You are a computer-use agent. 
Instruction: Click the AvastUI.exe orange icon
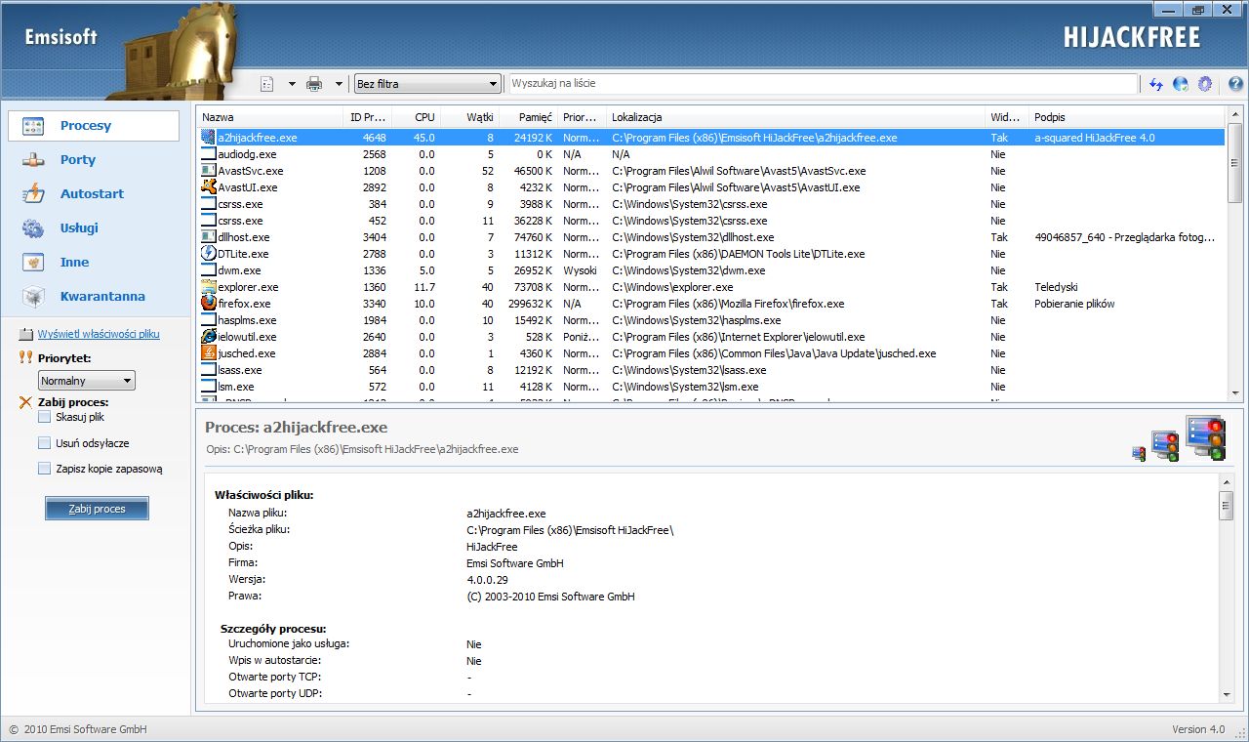coord(208,187)
